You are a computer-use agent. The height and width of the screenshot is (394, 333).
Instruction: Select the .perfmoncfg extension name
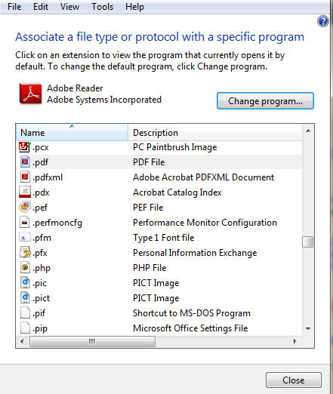click(57, 223)
